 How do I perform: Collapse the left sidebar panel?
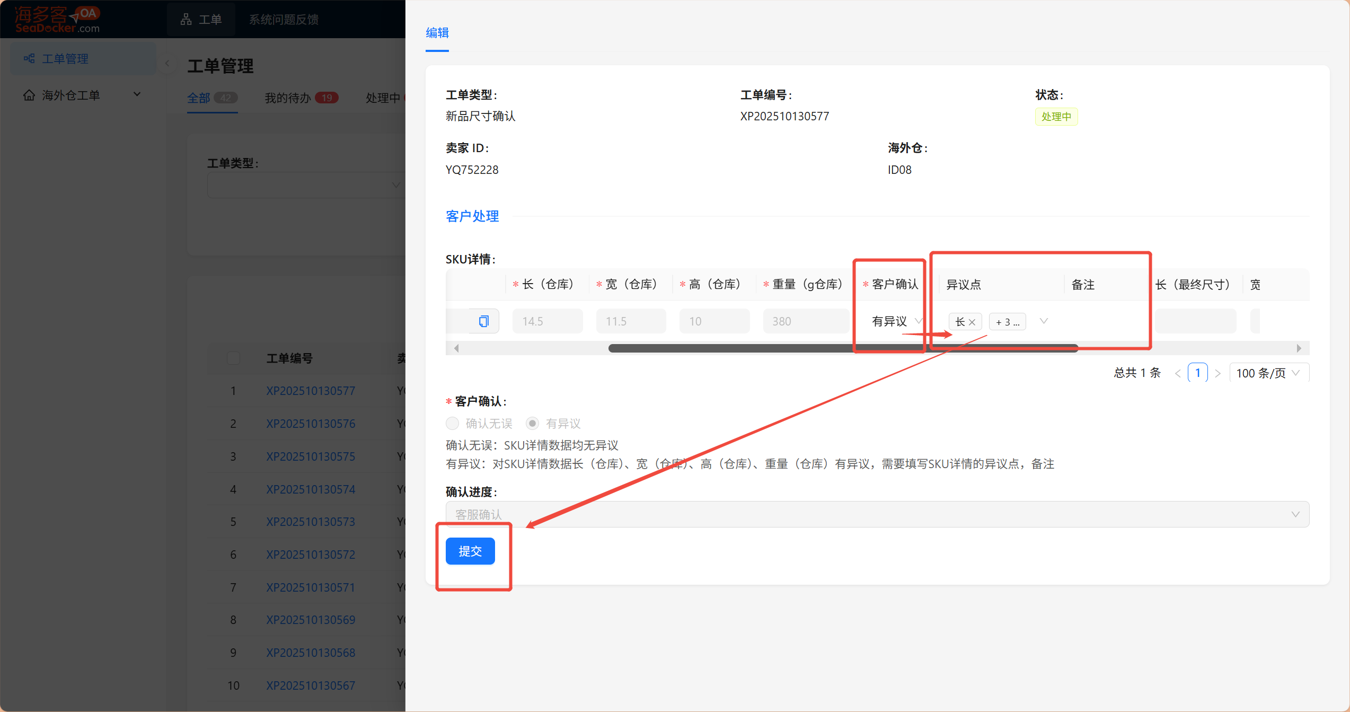tap(167, 63)
